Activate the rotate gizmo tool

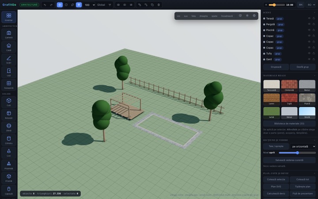pyautogui.click(x=66, y=5)
